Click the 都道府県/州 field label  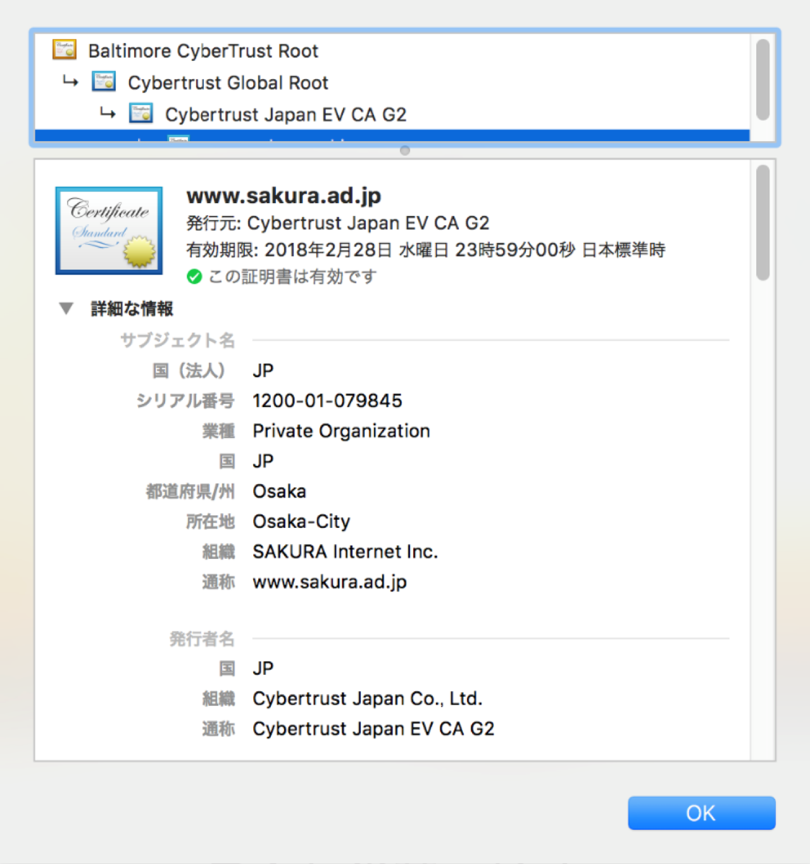click(190, 491)
